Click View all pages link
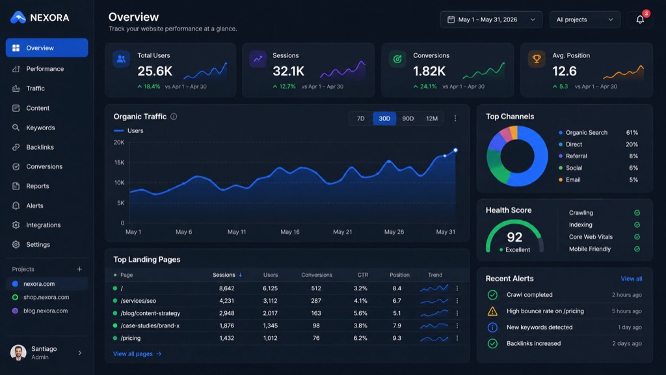The image size is (666, 375). (137, 354)
